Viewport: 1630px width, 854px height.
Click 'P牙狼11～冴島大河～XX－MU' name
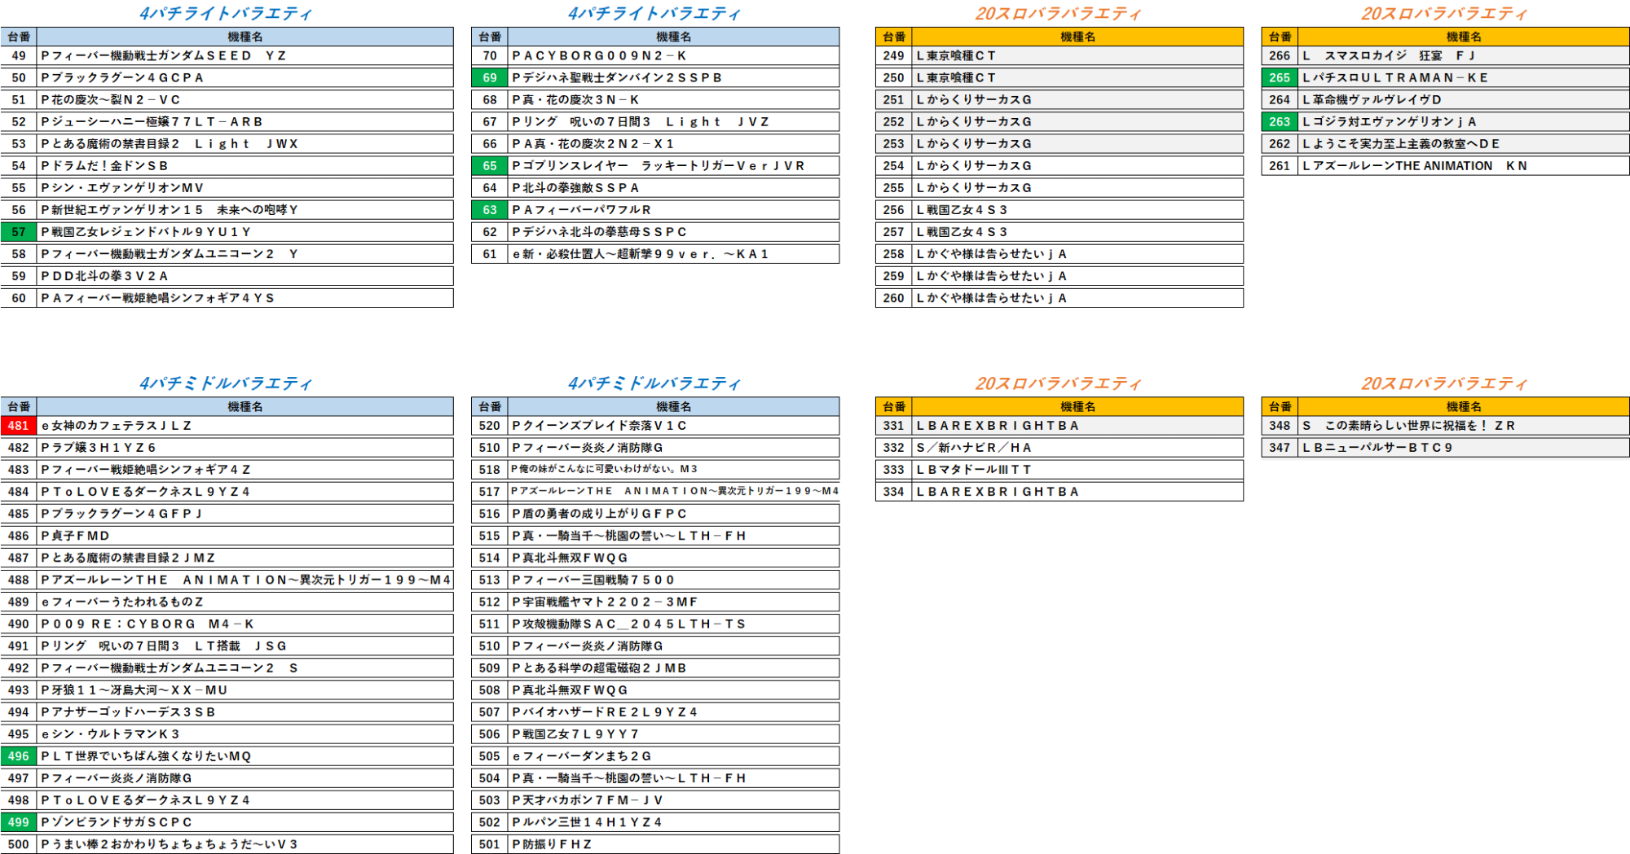pos(245,690)
